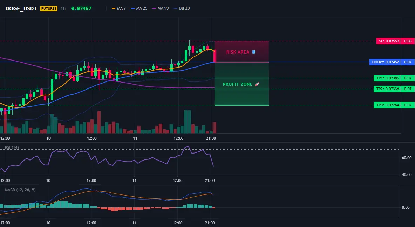Click the 21:00 label on main chart axis
This screenshot has height=227, width=415.
(211, 138)
